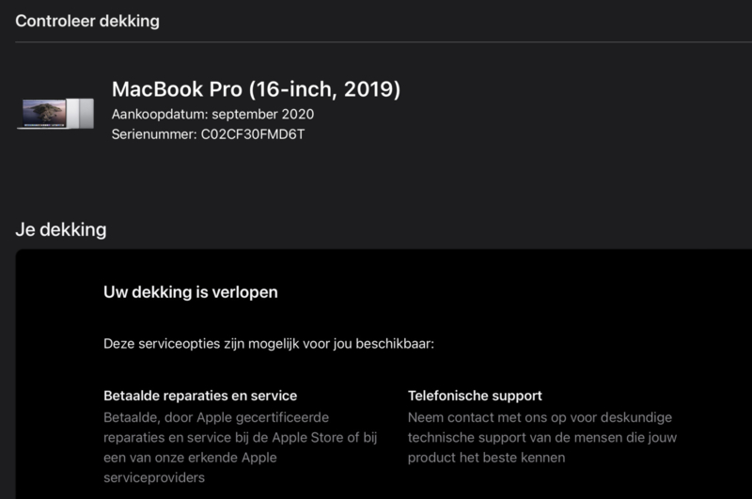Click the MacBook Pro product image

(x=55, y=114)
